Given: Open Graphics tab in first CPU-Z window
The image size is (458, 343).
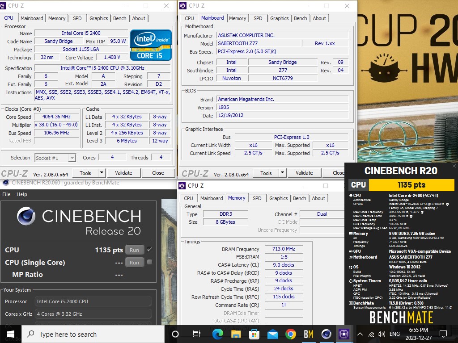Looking at the screenshot, I should [98, 18].
